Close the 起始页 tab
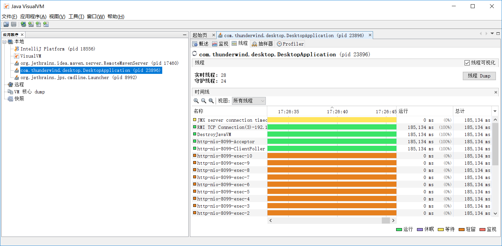The height and width of the screenshot is (246, 502). tap(213, 35)
